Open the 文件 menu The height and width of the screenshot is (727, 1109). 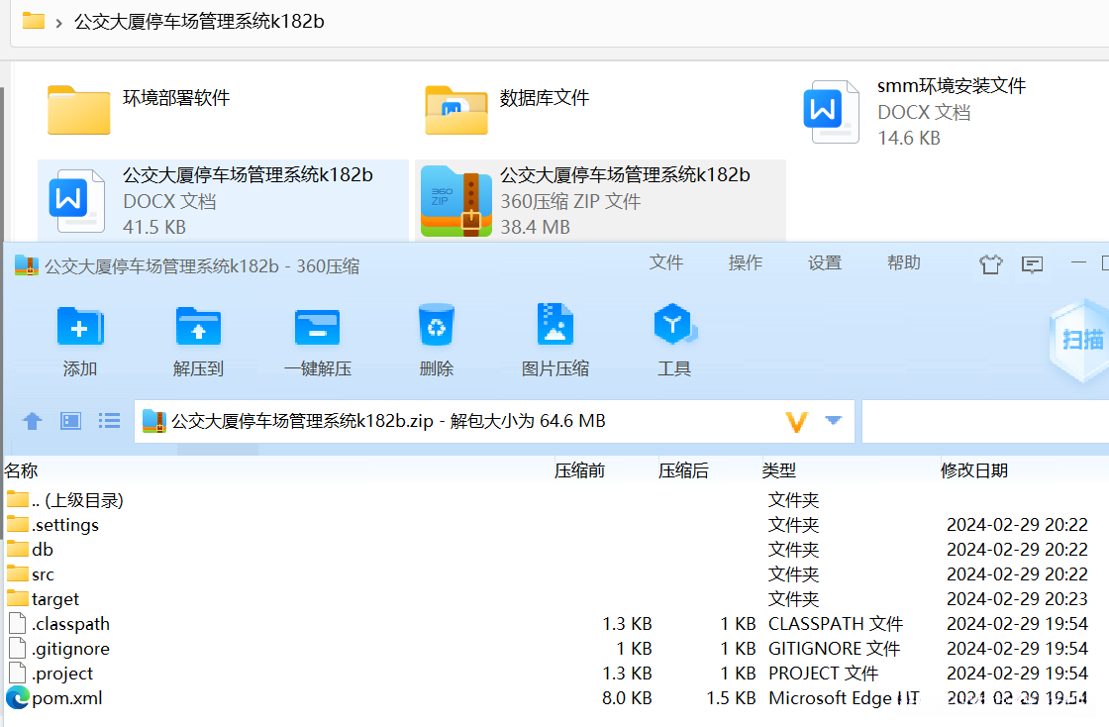[x=666, y=263]
